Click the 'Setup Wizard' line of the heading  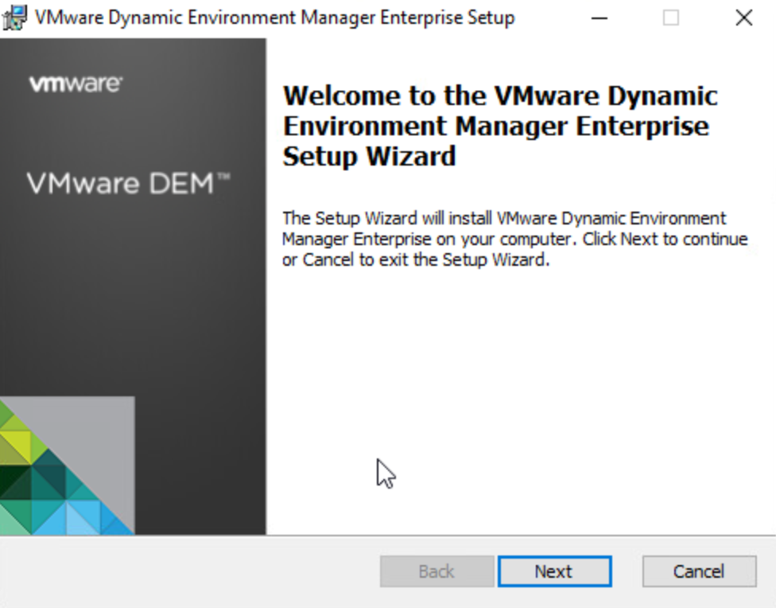tap(369, 156)
